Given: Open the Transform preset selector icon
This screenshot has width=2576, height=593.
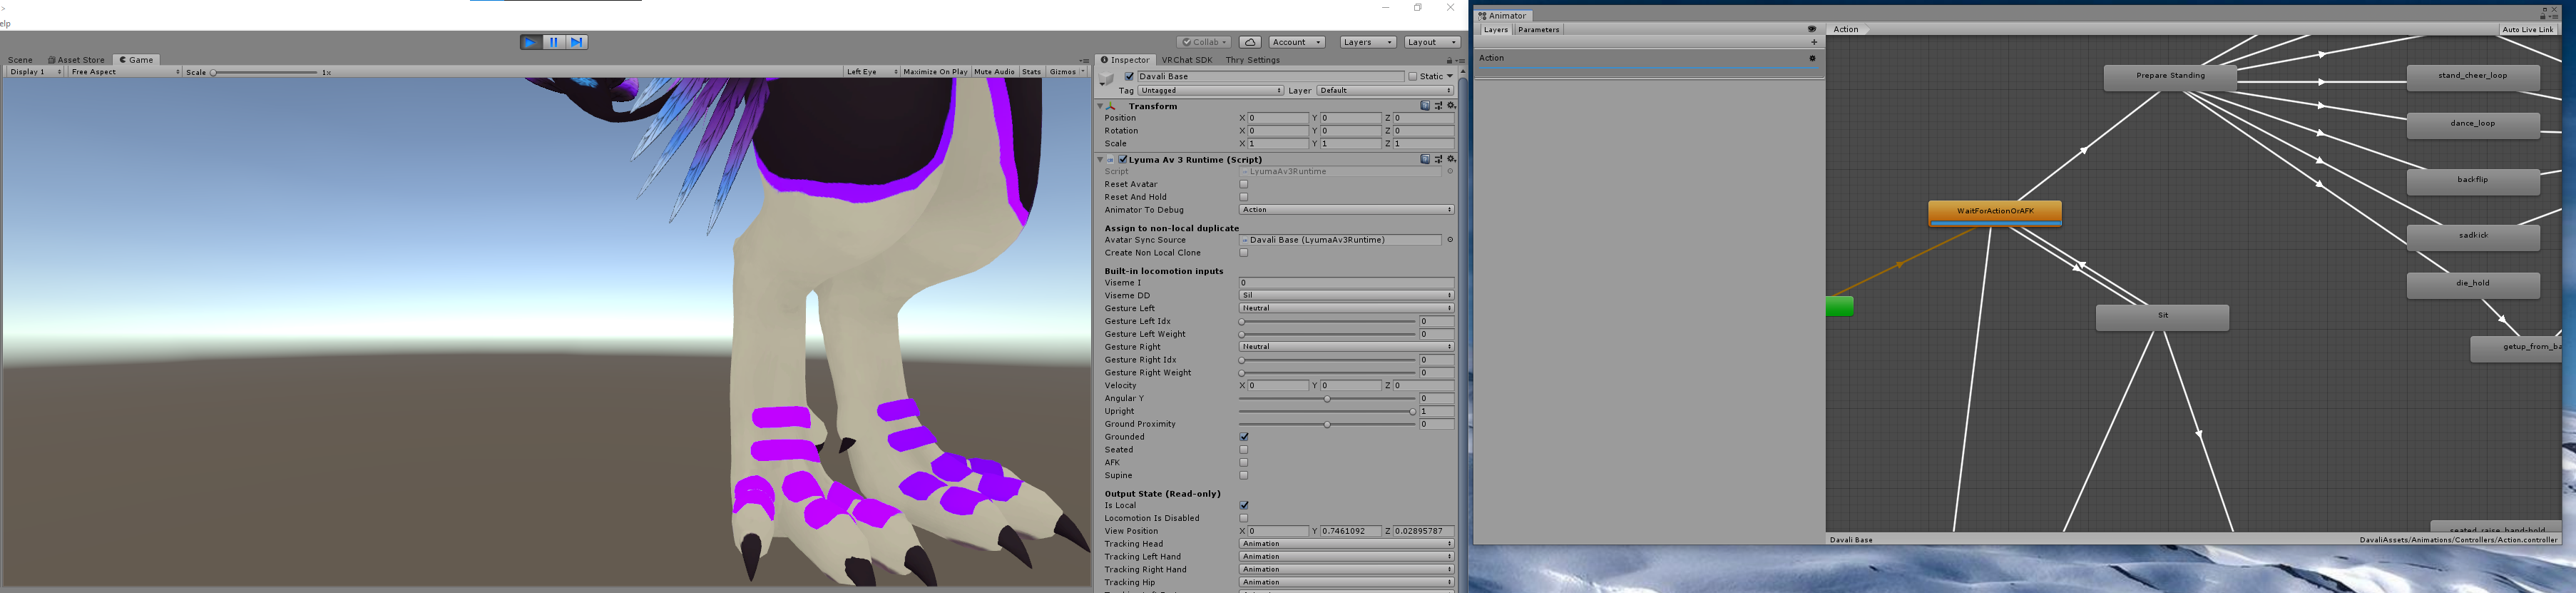Looking at the screenshot, I should tap(1438, 105).
